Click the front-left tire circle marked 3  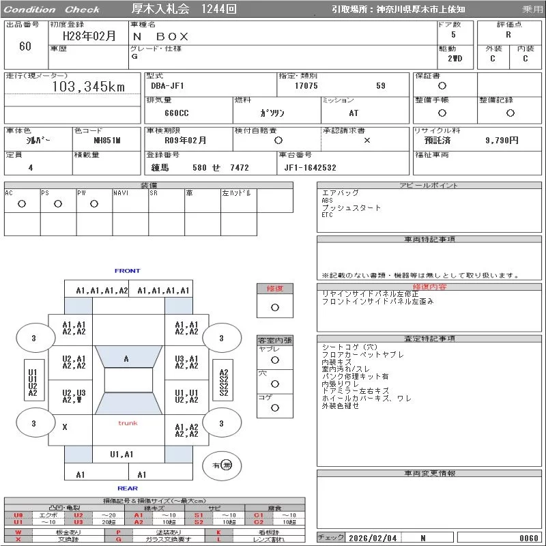pyautogui.click(x=33, y=338)
